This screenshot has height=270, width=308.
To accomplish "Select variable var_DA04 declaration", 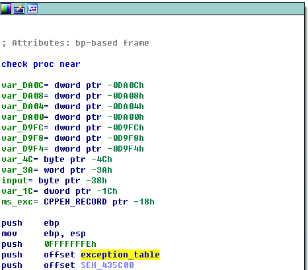I will click(x=73, y=107).
